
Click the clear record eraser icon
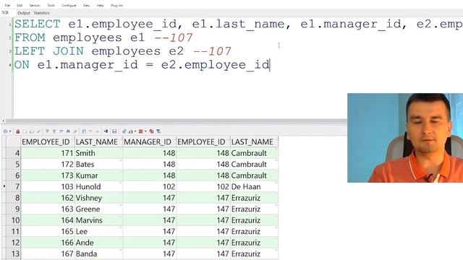(x=75, y=131)
